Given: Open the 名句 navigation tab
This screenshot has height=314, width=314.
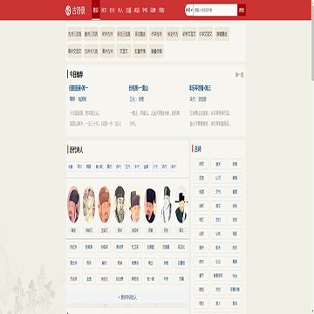Looking at the screenshot, I should tap(112, 10).
